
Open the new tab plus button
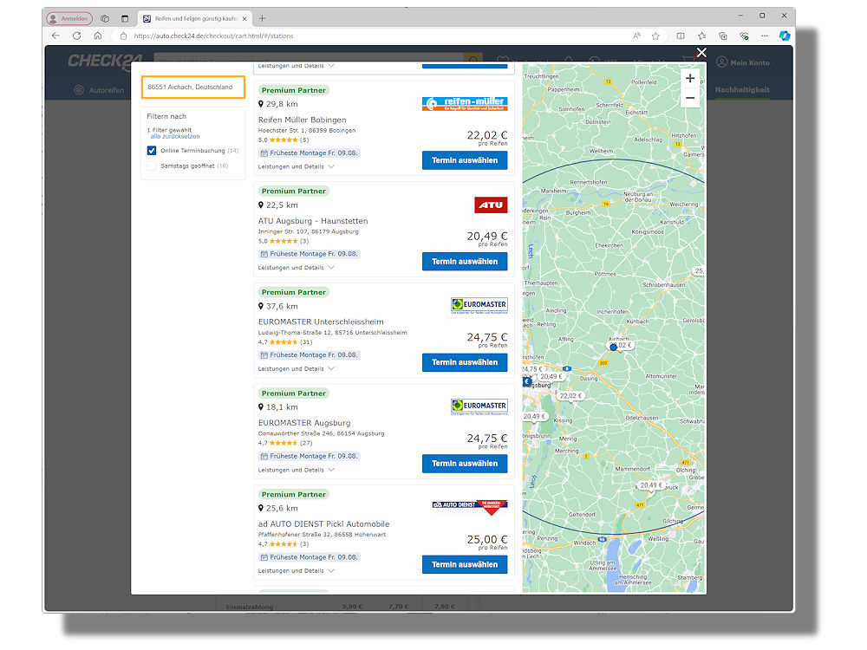pos(262,18)
